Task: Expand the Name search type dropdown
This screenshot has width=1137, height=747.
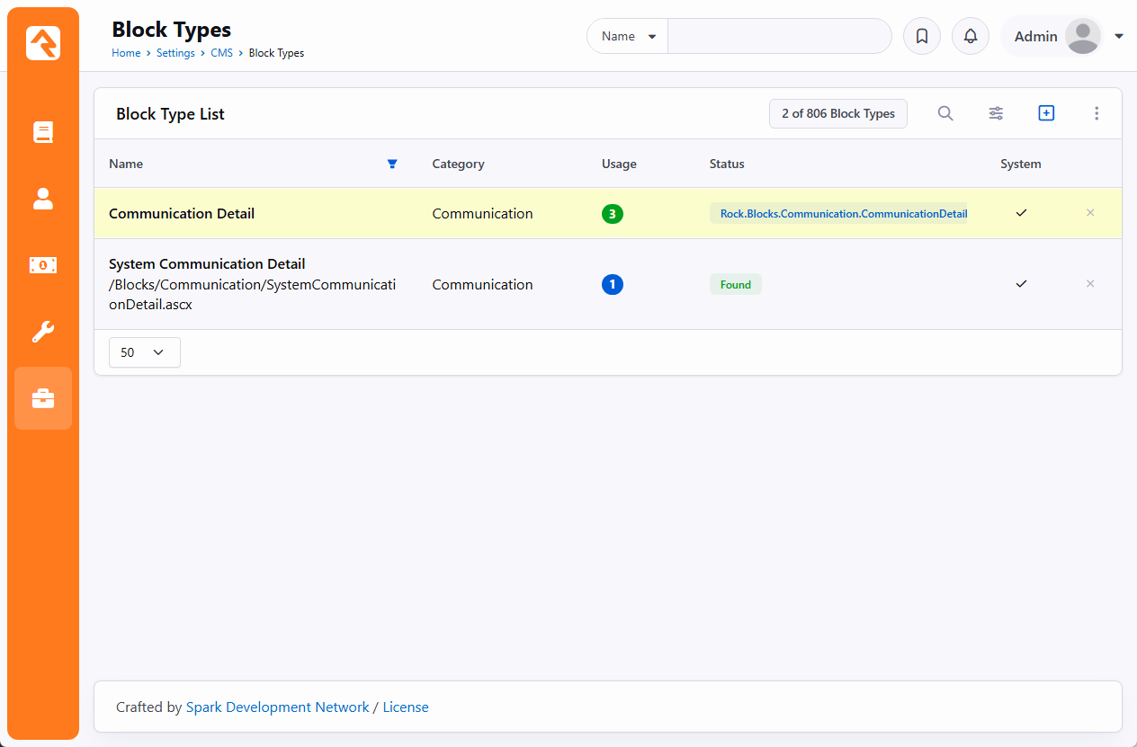Action: click(x=627, y=36)
